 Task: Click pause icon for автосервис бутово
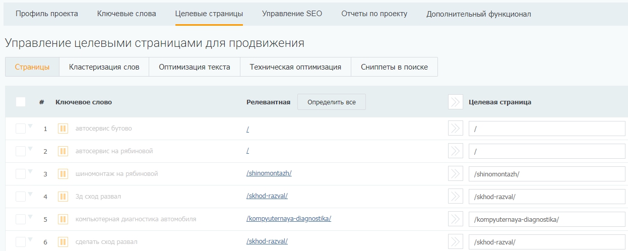coord(63,129)
